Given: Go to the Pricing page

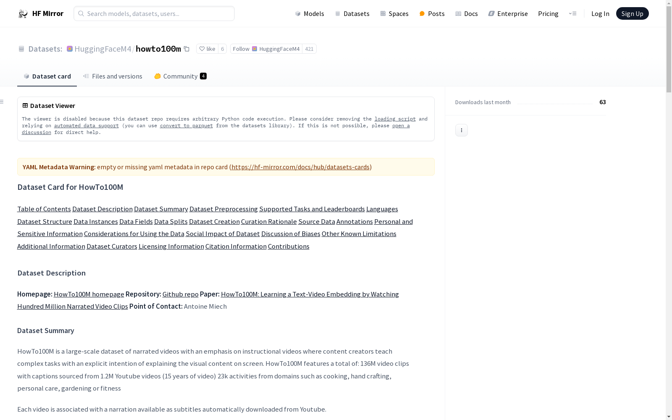Looking at the screenshot, I should pos(548,14).
